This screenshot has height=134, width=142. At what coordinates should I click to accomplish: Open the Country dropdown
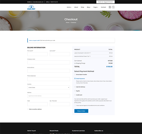(x=49, y=87)
